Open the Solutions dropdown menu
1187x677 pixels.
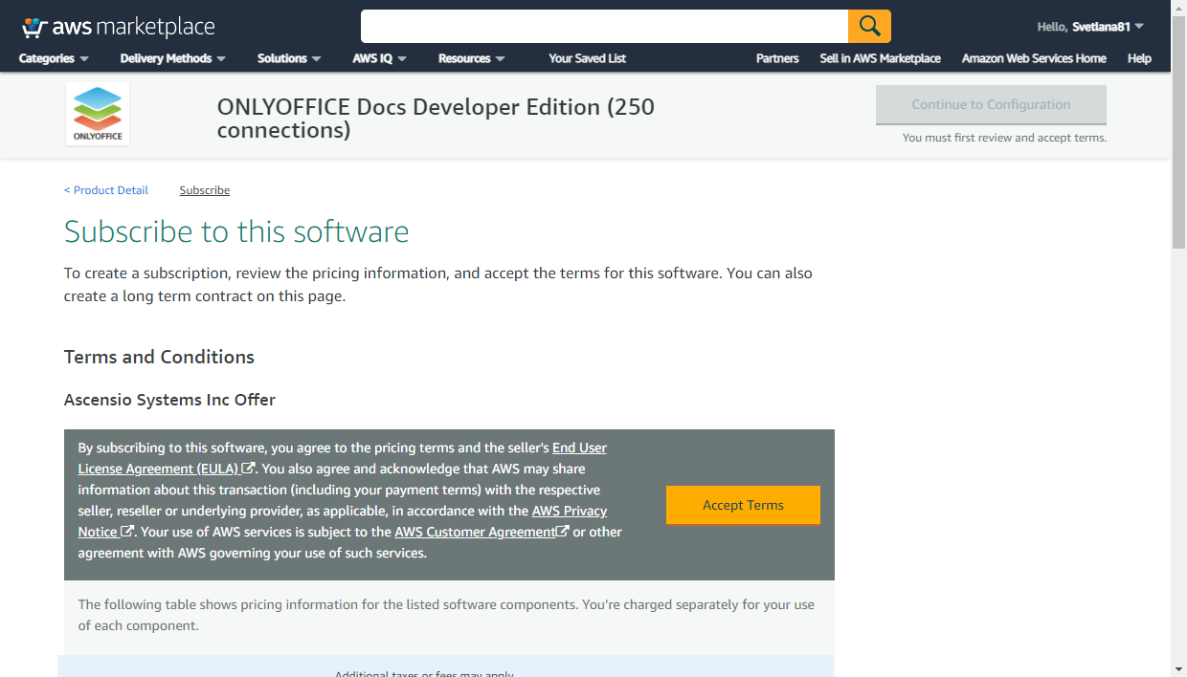point(289,58)
